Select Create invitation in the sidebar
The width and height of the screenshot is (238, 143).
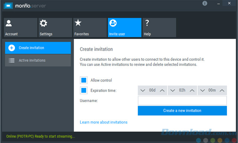(x=38, y=48)
